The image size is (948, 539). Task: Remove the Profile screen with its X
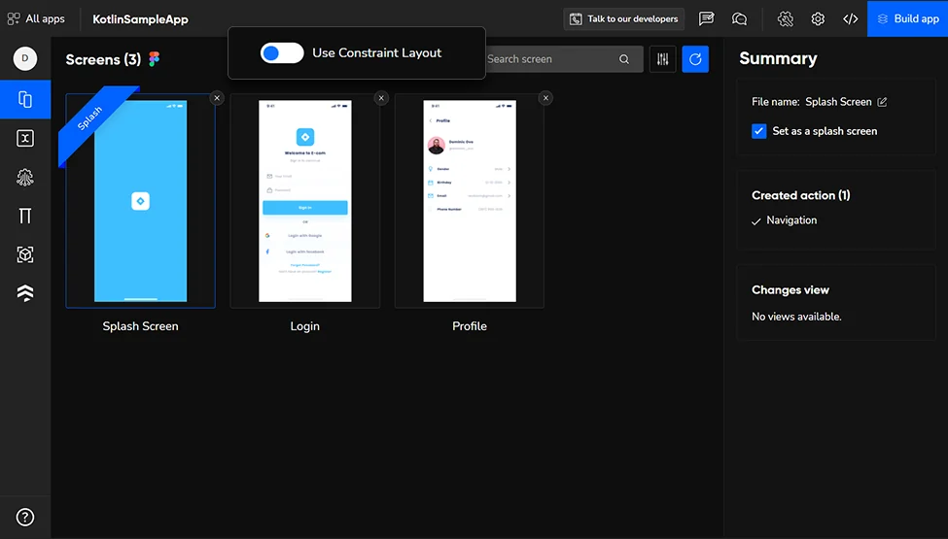[x=545, y=98]
